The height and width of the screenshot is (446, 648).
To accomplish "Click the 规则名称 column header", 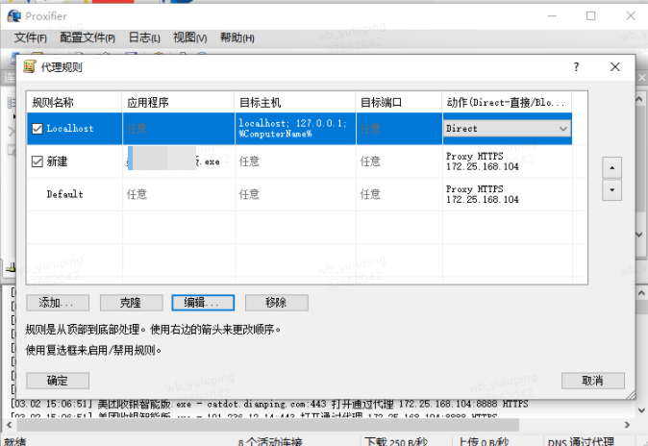I will point(74,102).
